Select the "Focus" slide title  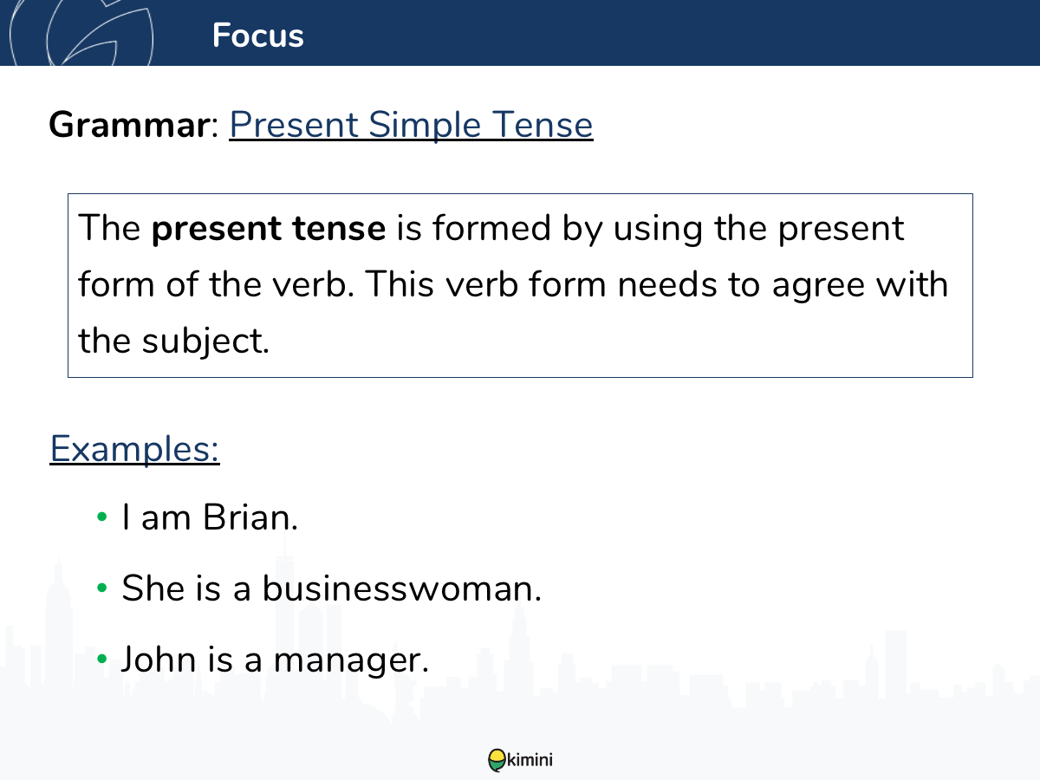pyautogui.click(x=257, y=36)
